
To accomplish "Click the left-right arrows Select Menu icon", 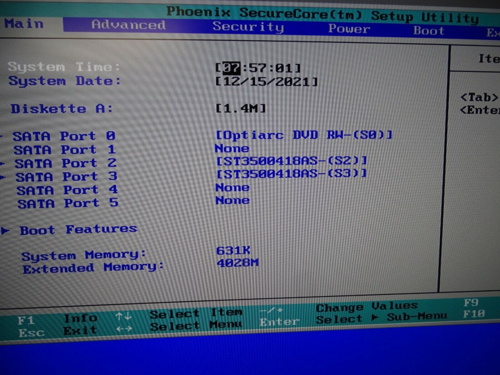I will 124,329.
